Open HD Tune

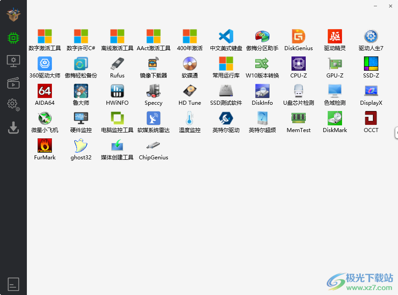[190, 91]
